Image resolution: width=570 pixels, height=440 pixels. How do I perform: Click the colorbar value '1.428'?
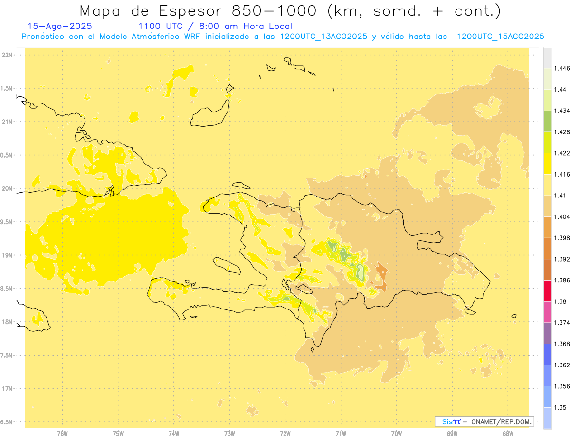tap(563, 132)
